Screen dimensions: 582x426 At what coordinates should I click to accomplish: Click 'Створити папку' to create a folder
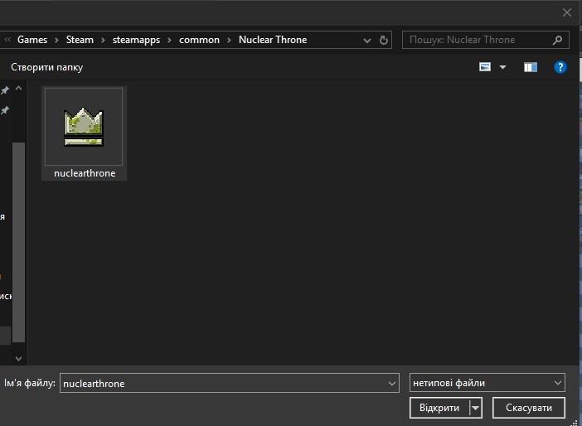click(x=46, y=67)
